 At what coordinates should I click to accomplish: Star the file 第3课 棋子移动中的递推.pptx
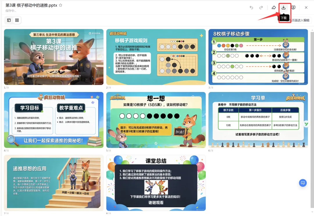pos(60,5)
